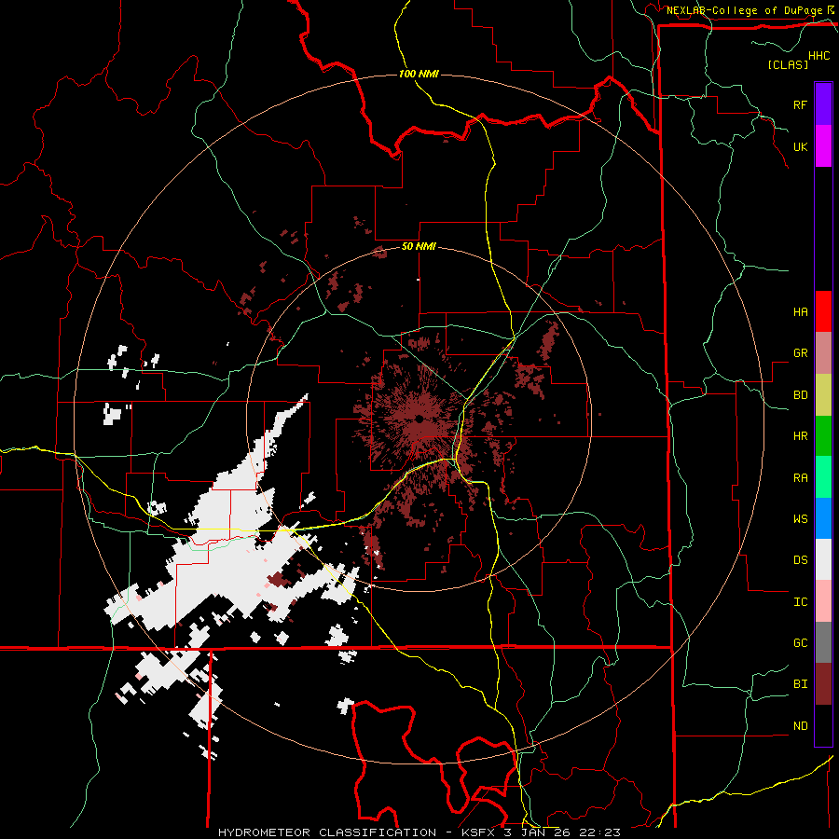This screenshot has height=839, width=839.
Task: Click the BI dark red legend swatch
Action: click(823, 684)
